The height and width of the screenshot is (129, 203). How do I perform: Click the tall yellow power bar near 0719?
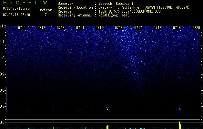[x=180, y=125]
